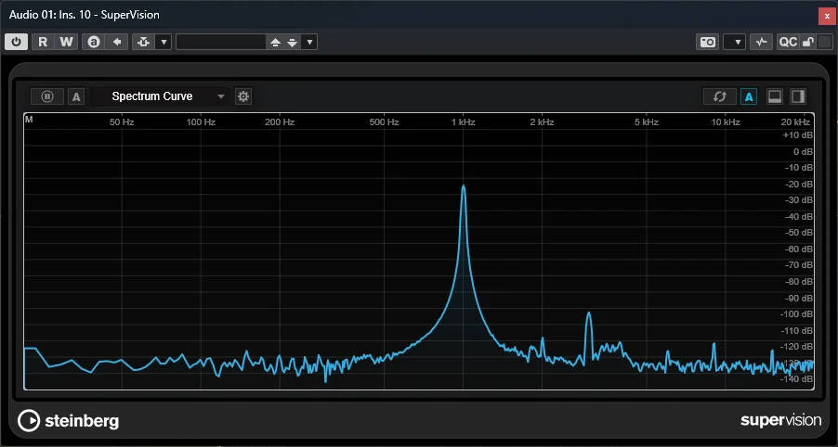The width and height of the screenshot is (838, 447).
Task: Click the -30 dB level label
Action: pyautogui.click(x=799, y=200)
